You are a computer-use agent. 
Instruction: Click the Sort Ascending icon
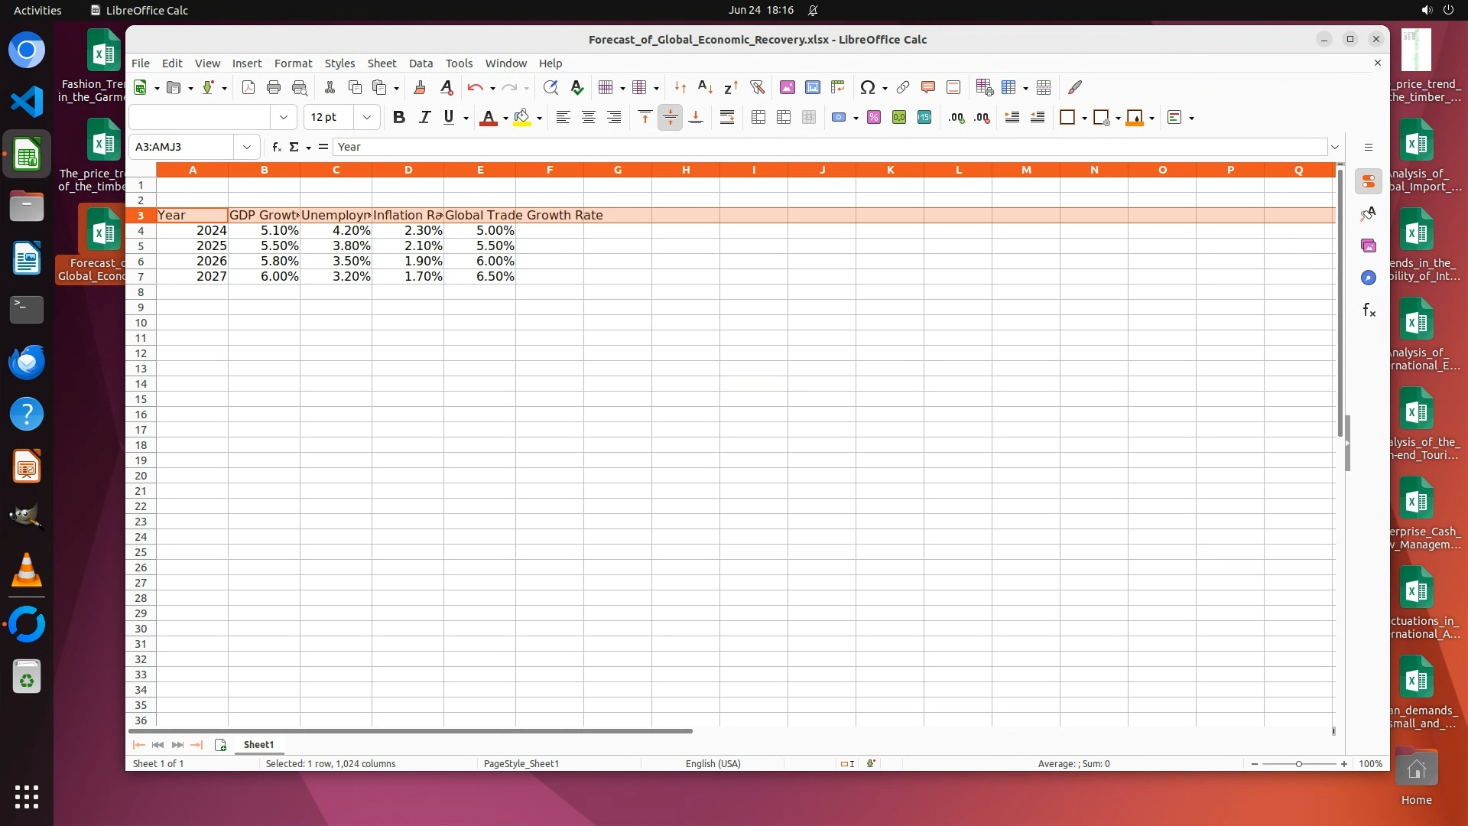coord(705,87)
